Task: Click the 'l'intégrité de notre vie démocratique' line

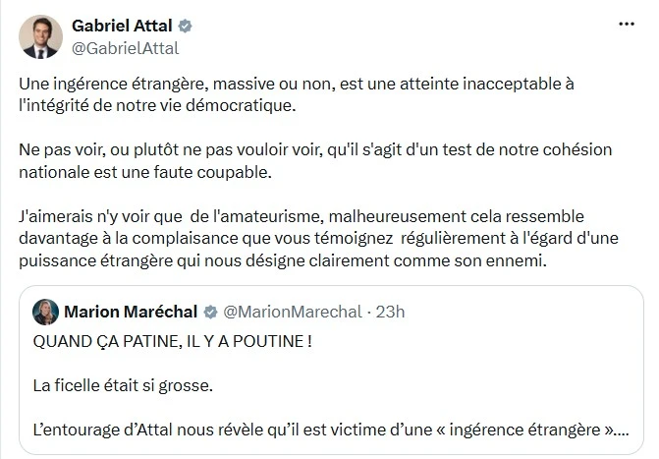Action: [x=157, y=105]
